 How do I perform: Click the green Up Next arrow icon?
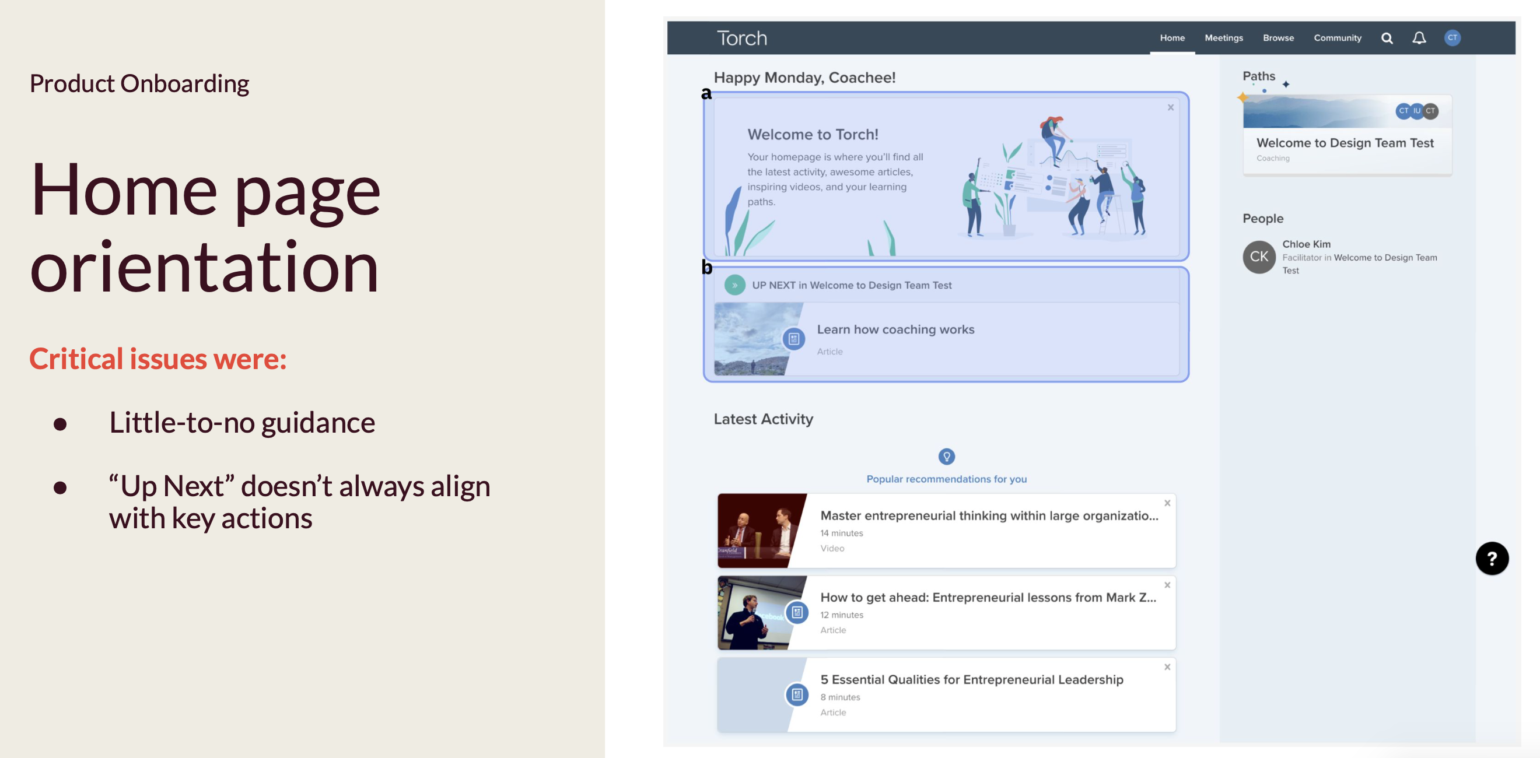(735, 285)
